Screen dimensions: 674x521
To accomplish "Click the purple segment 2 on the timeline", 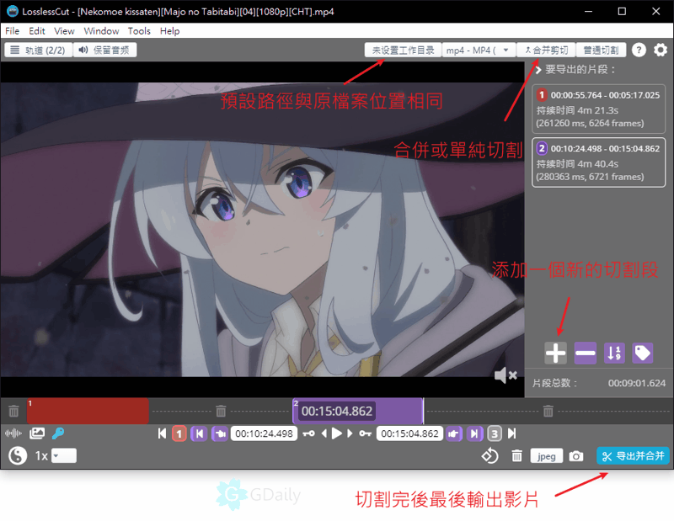I will 358,411.
